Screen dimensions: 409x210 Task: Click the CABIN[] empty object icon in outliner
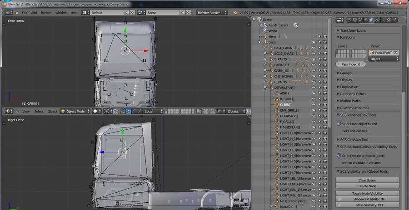[x=276, y=104]
